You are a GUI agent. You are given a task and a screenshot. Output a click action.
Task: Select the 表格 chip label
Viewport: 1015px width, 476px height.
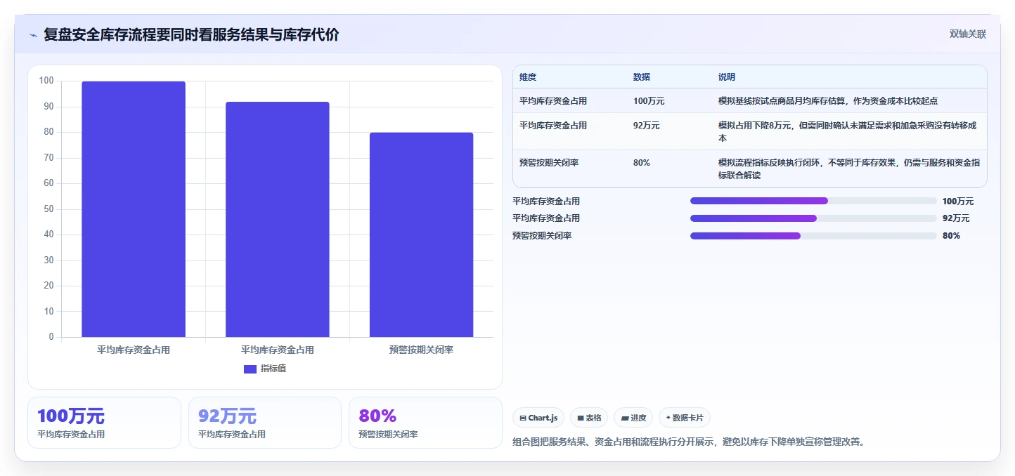click(x=594, y=418)
